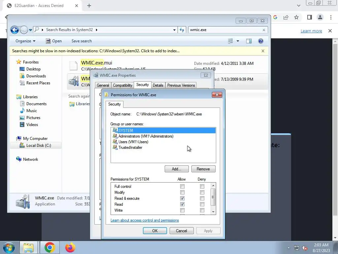Click the refresh icon beside address bar

coord(182,30)
